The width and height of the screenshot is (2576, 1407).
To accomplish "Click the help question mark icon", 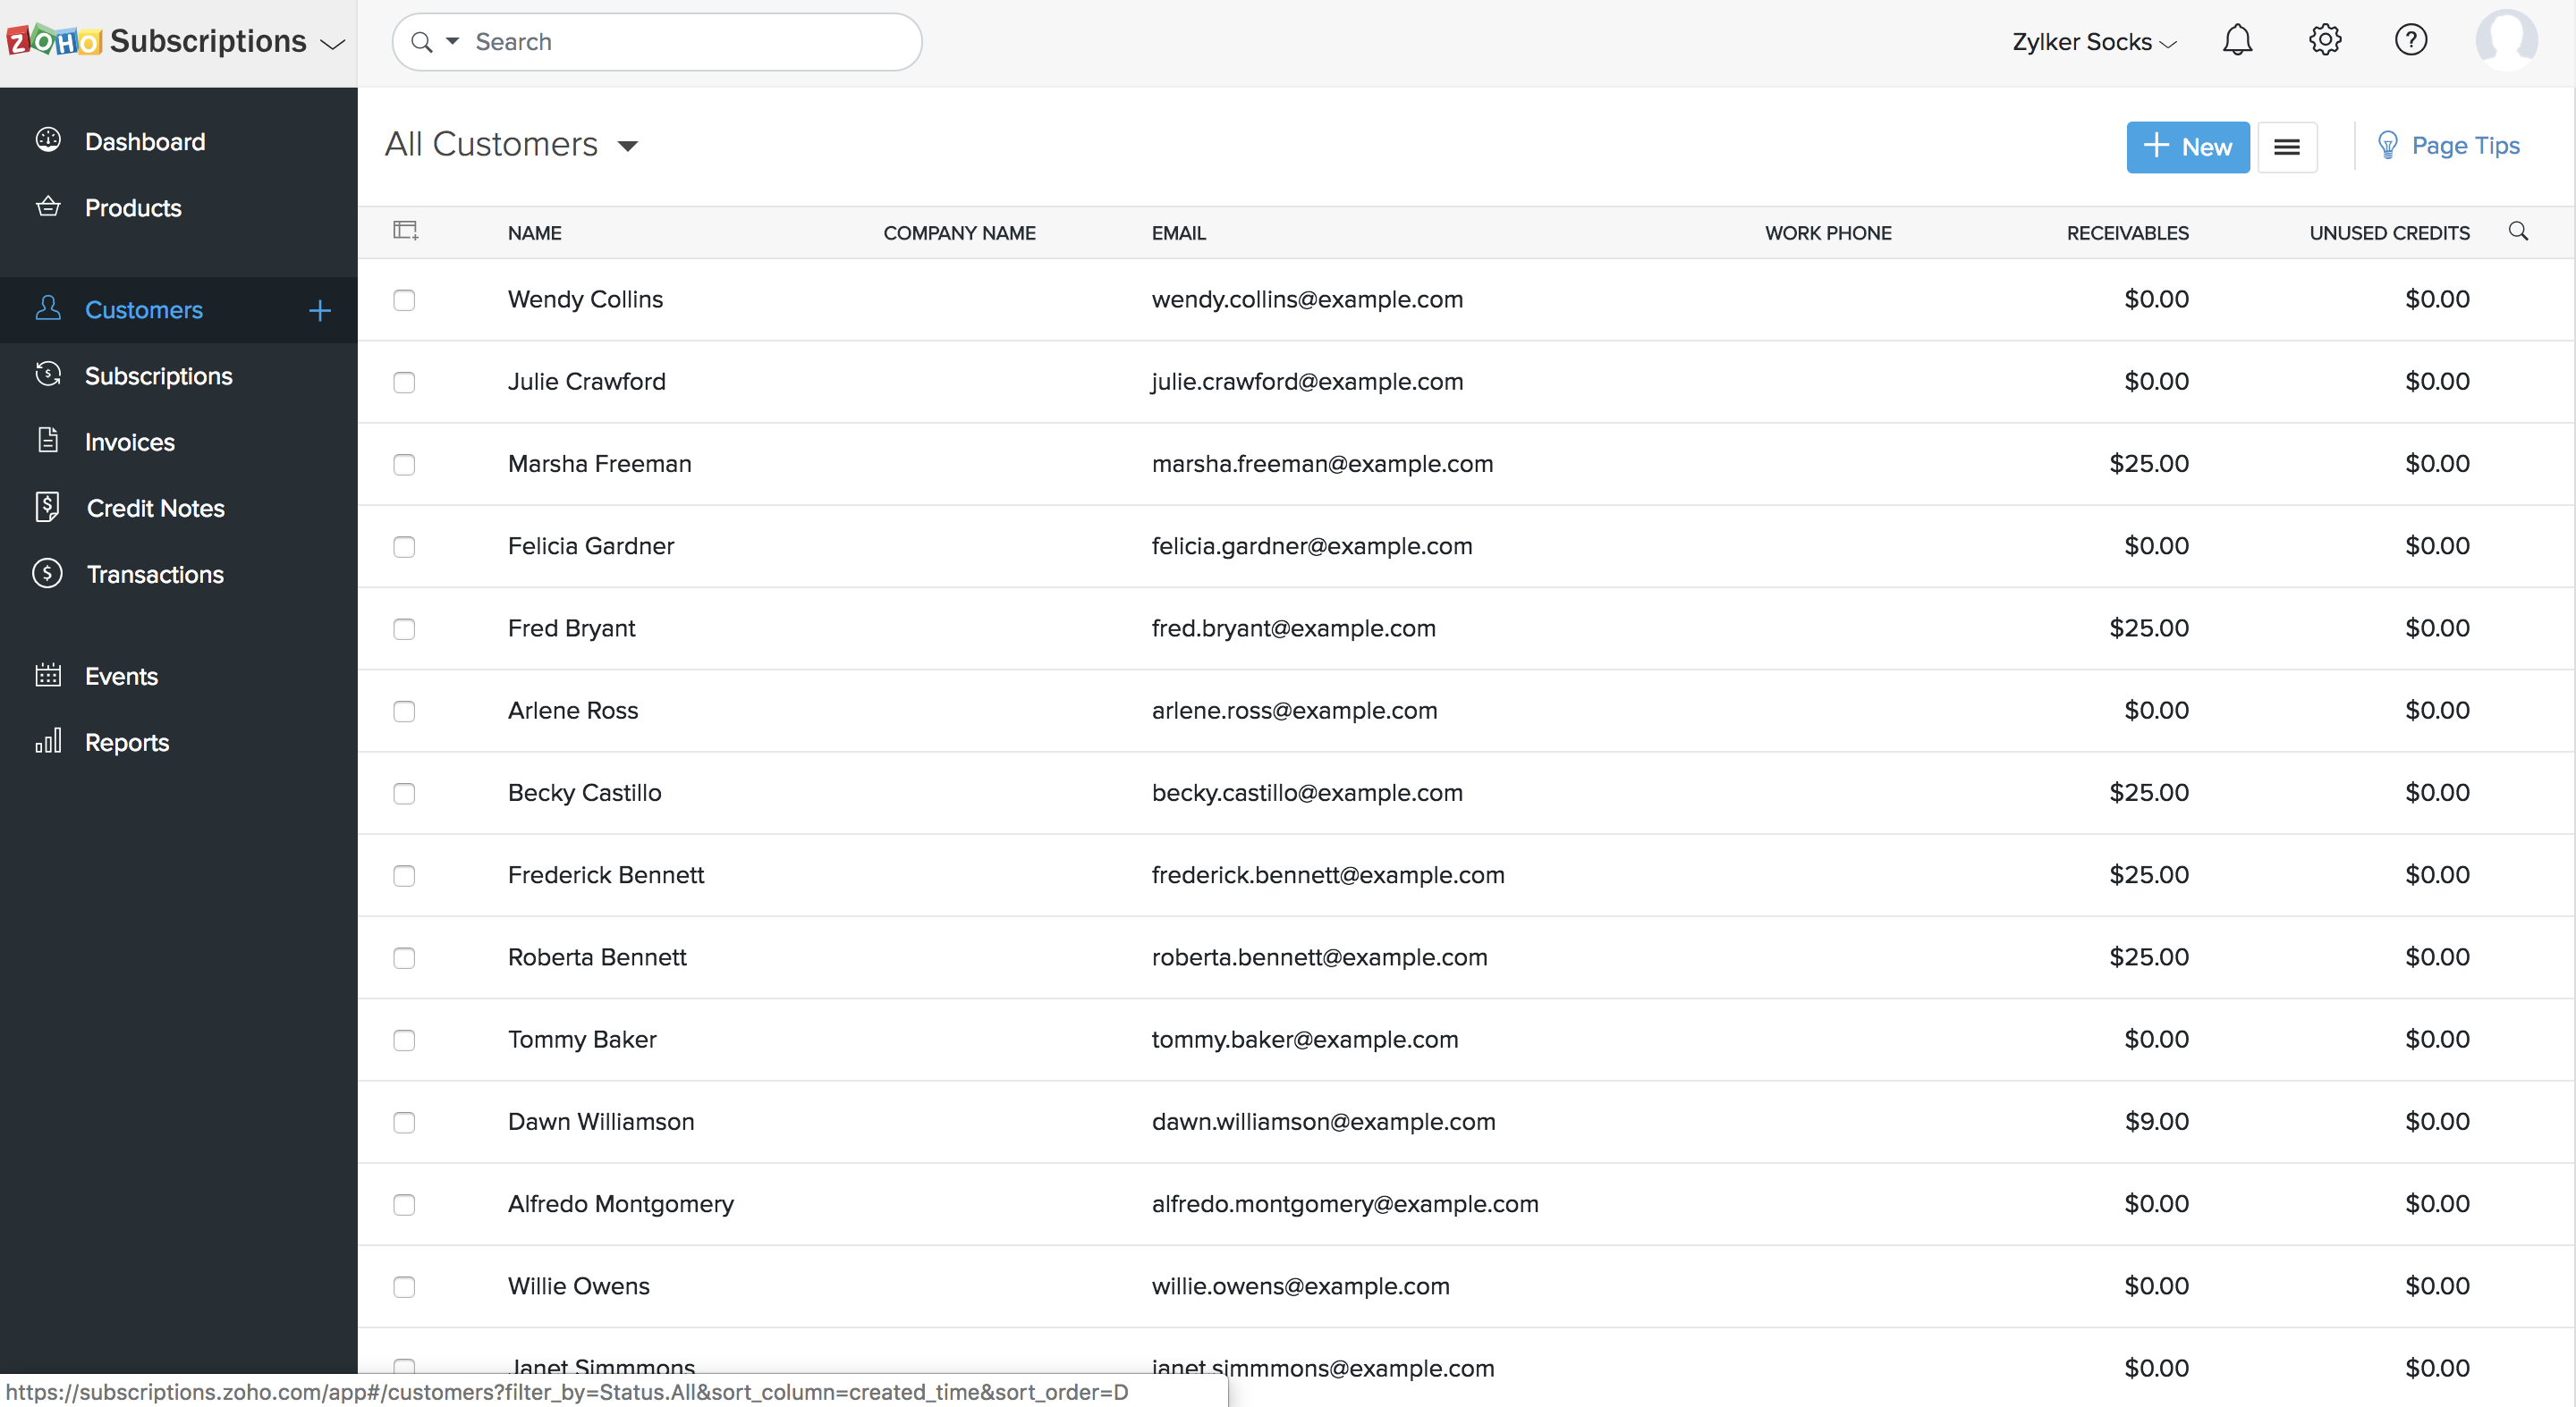I will click(x=2410, y=41).
